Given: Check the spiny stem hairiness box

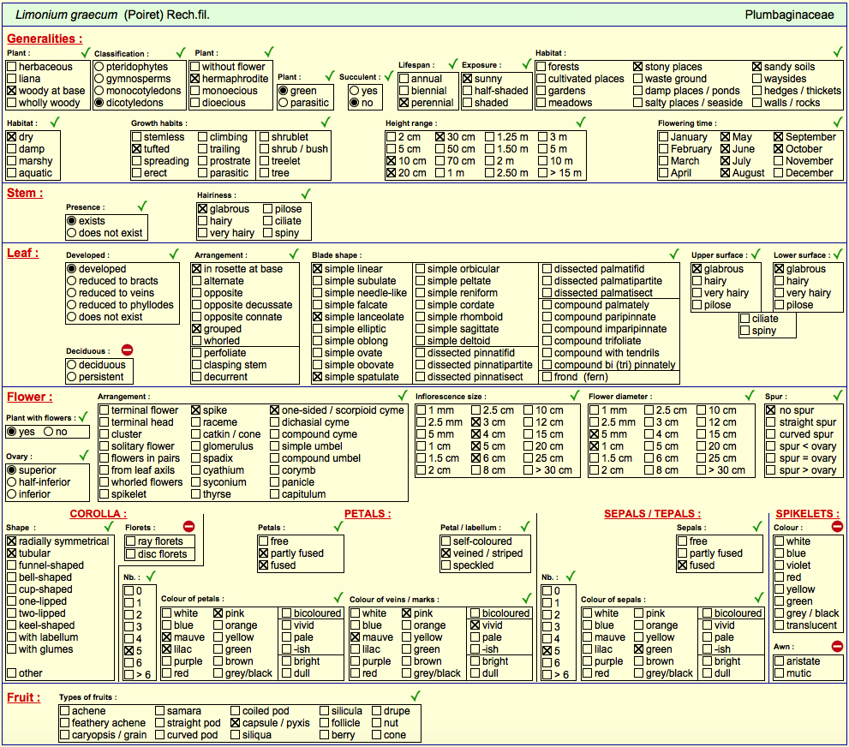Looking at the screenshot, I should [267, 233].
